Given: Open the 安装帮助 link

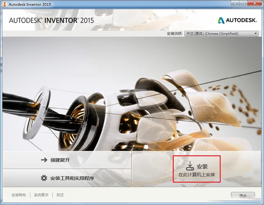Looking at the screenshot, I should (x=19, y=195).
